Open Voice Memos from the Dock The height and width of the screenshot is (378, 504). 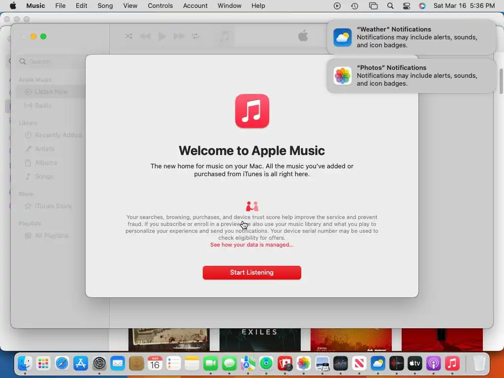[396, 364]
